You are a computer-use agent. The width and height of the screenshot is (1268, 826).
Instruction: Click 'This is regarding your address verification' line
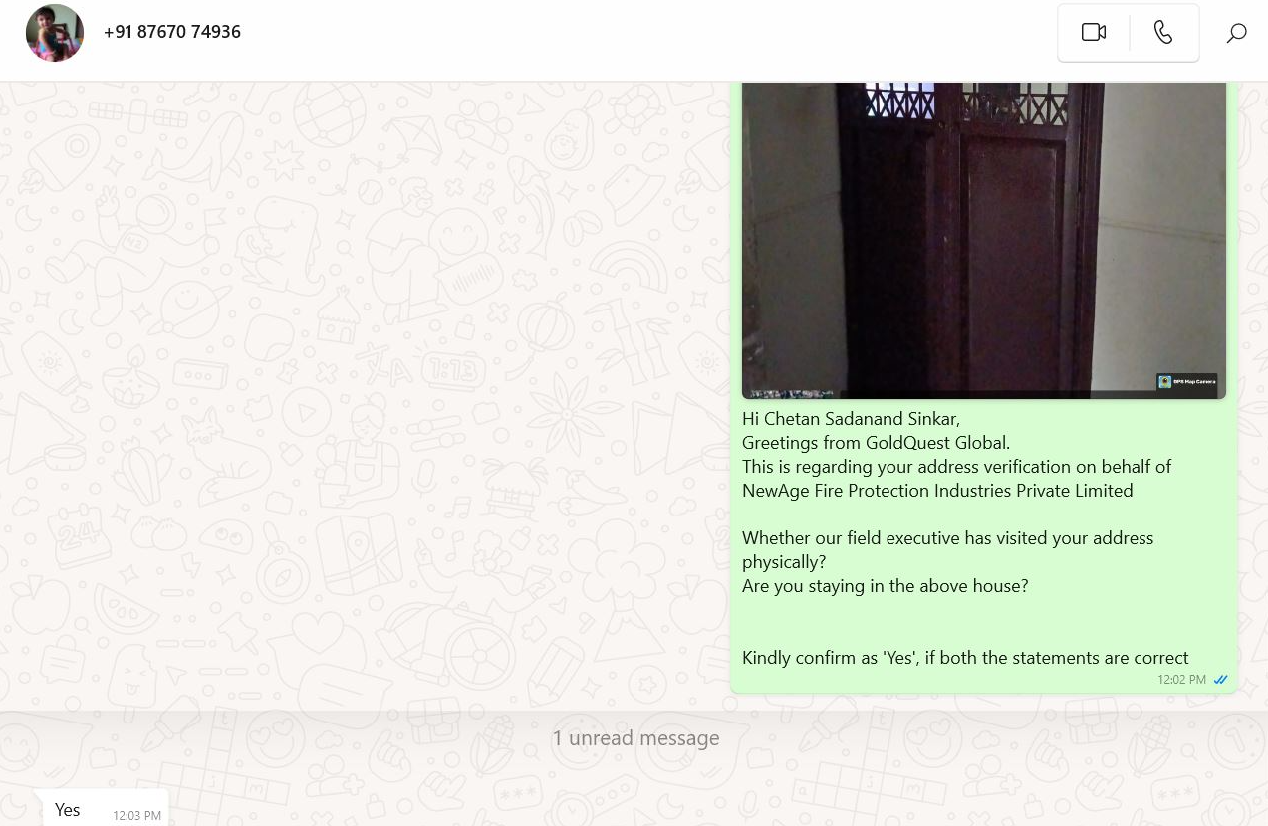point(956,467)
